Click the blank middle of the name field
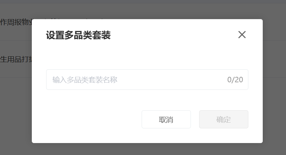This screenshot has height=155, width=286. click(x=171, y=80)
